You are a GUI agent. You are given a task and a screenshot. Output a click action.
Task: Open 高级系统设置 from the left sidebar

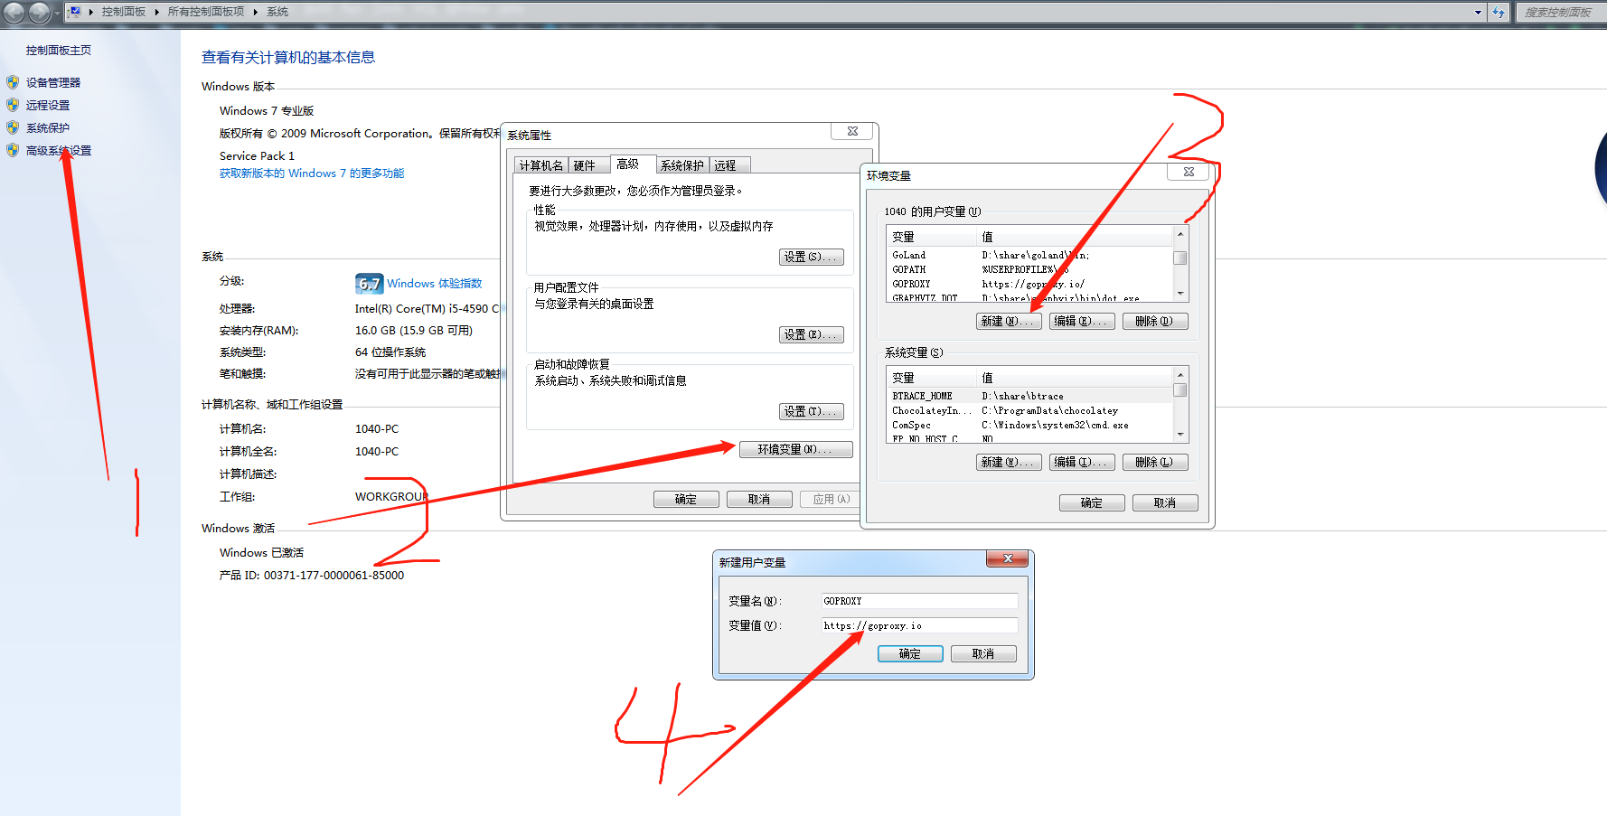coord(59,150)
